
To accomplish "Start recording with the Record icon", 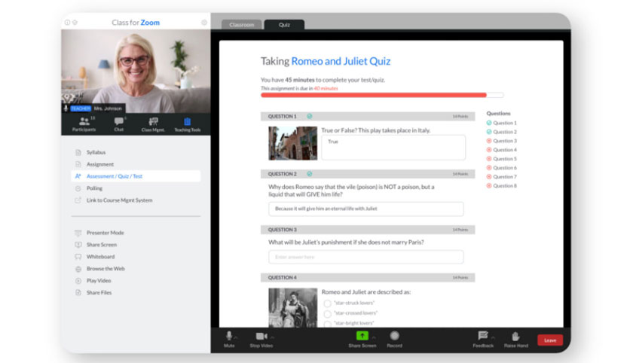I will click(394, 336).
